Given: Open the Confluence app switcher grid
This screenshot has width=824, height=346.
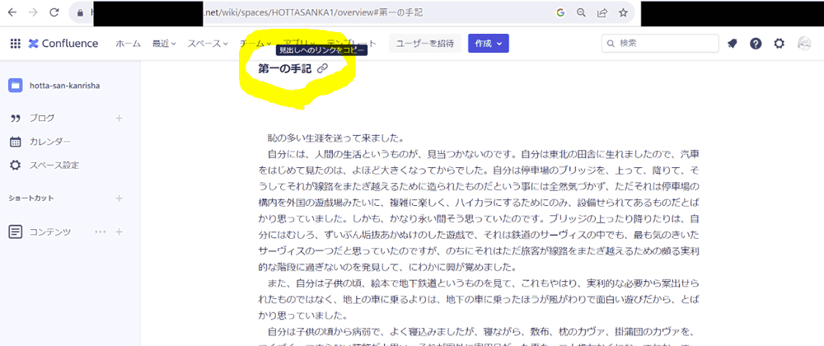Looking at the screenshot, I should [15, 44].
